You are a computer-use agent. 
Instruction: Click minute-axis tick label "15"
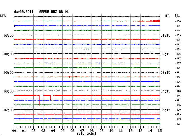click(x=160, y=131)
